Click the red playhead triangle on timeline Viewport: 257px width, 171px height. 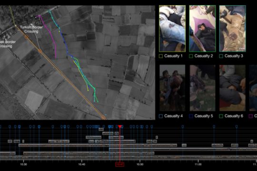120,127
